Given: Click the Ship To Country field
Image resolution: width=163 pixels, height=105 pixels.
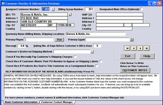Looking at the screenshot, I should (114, 29).
